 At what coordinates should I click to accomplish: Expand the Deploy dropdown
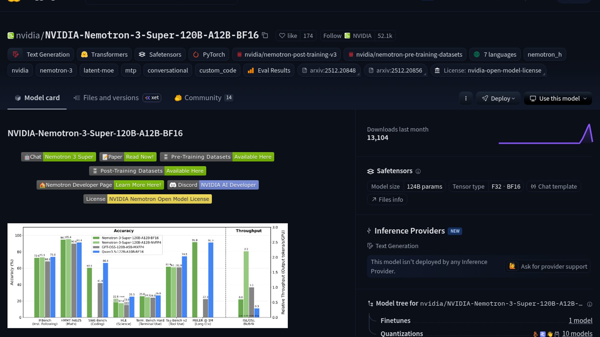498,99
